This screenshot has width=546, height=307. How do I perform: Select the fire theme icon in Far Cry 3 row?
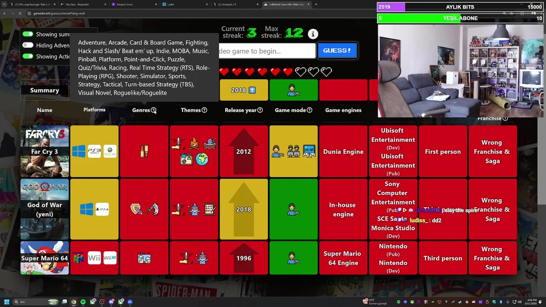[x=194, y=143]
